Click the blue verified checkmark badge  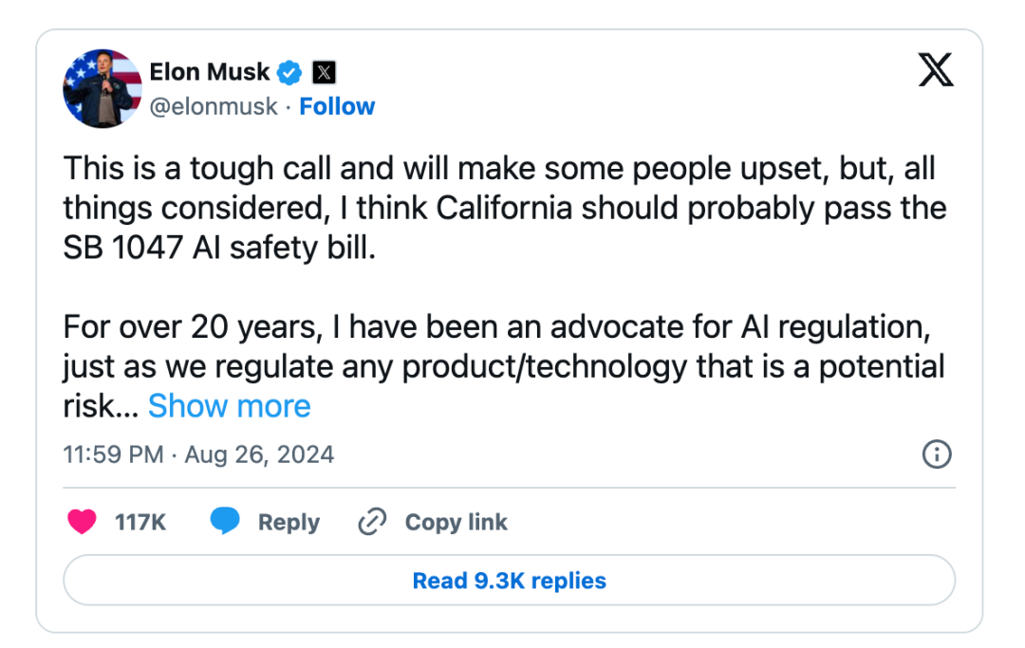coord(289,72)
